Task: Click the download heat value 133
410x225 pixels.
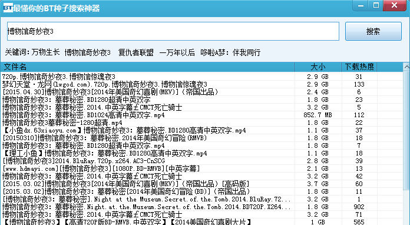Action: [359, 84]
